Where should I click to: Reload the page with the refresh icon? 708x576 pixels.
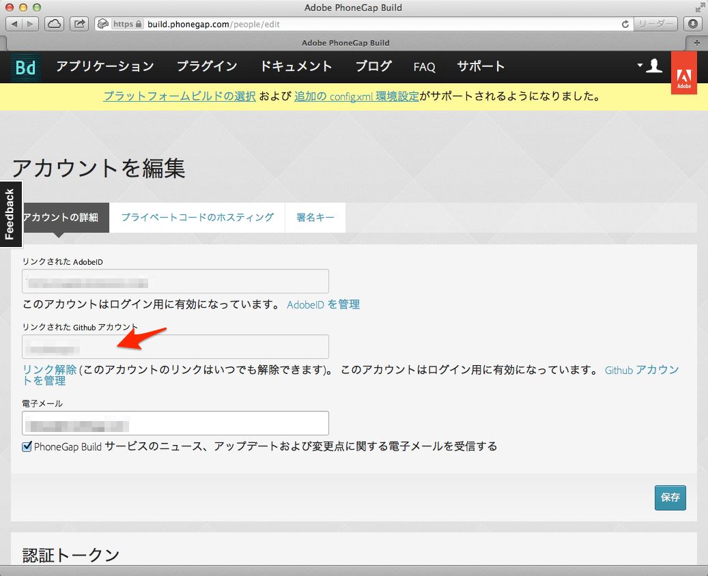pyautogui.click(x=625, y=24)
